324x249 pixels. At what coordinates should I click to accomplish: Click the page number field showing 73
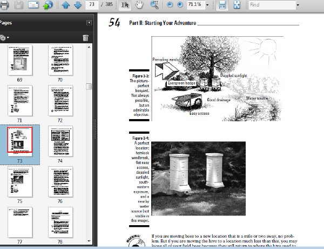pyautogui.click(x=92, y=4)
